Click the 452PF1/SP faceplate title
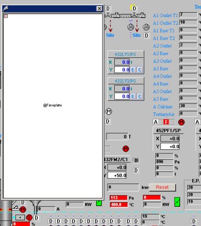 tap(168, 131)
